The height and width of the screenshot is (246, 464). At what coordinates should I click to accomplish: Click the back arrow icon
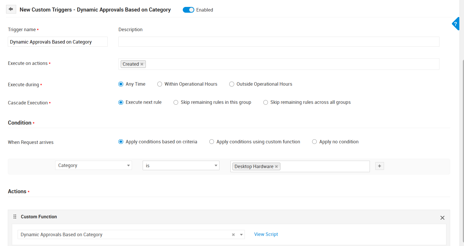(x=11, y=9)
